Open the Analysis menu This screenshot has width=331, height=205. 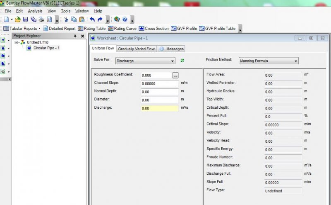pyautogui.click(x=35, y=11)
